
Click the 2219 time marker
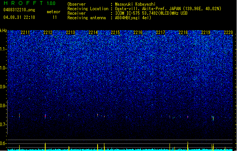(x=206, y=32)
